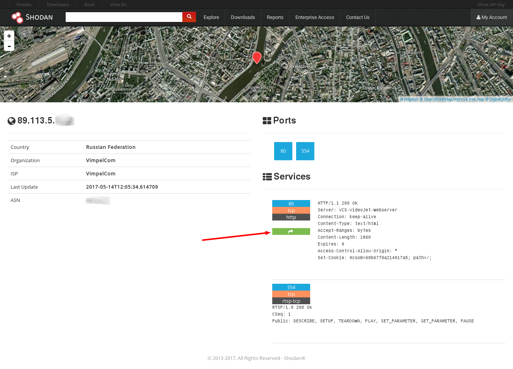The image size is (513, 369).
Task: Click the IP address heading 89.113.5
Action: tap(36, 120)
